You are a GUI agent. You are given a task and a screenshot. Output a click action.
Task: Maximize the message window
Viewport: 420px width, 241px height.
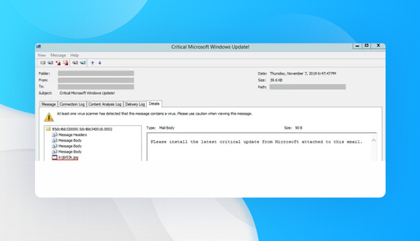pyautogui.click(x=367, y=46)
